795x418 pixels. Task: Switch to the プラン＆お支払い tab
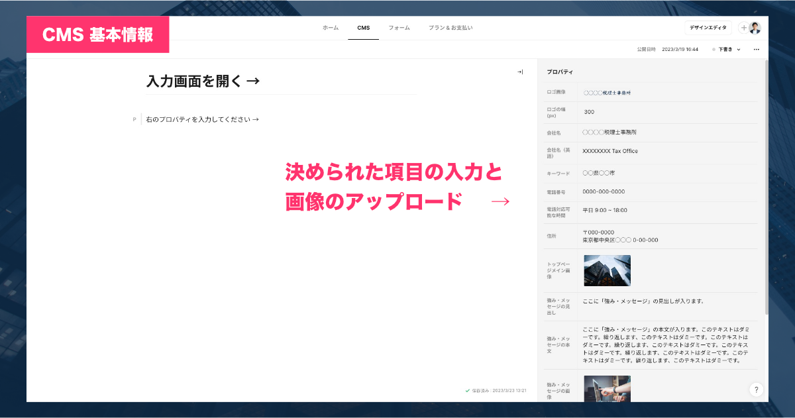click(x=450, y=28)
